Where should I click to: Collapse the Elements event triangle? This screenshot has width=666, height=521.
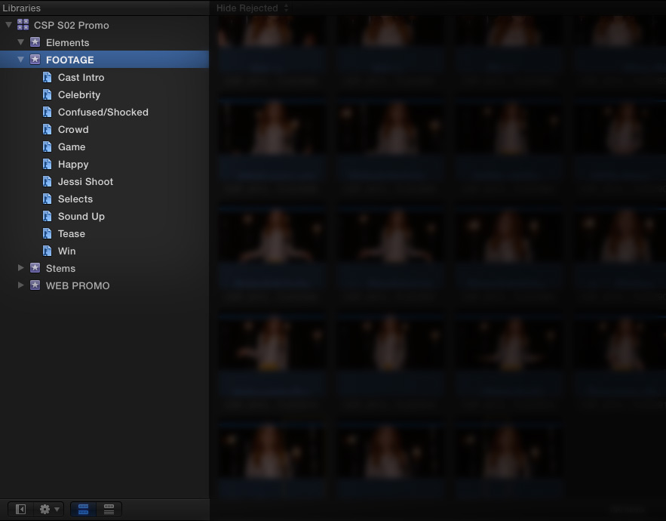pyautogui.click(x=20, y=42)
